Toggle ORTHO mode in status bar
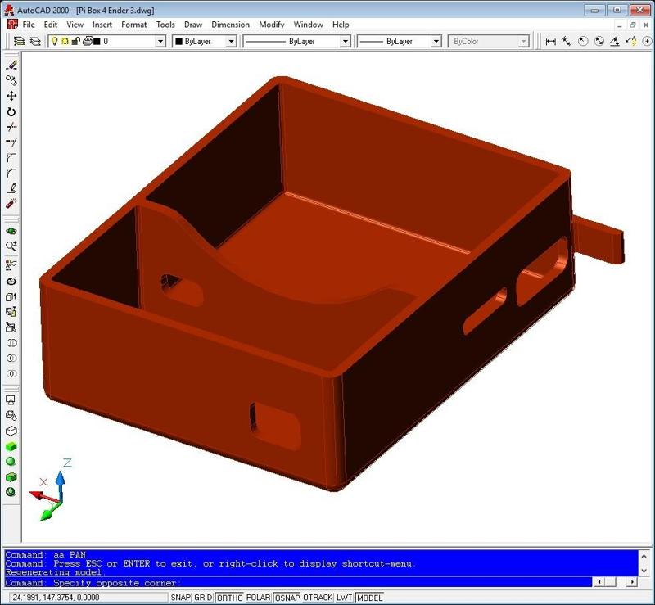Image resolution: width=655 pixels, height=605 pixels. pos(230,598)
